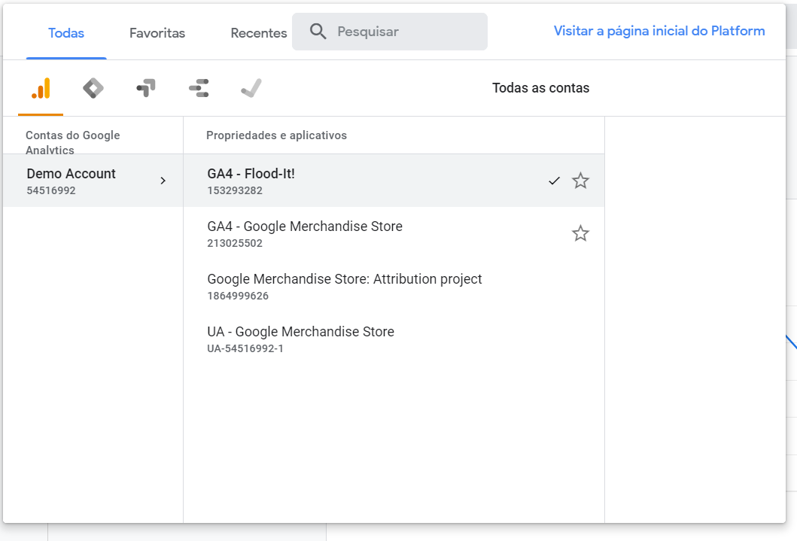
Task: Open the Optimize product icon
Action: [146, 88]
